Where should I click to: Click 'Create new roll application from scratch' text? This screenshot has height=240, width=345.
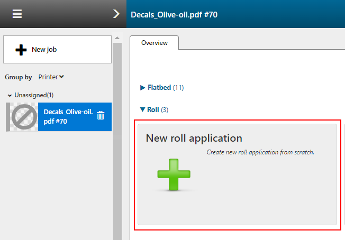260,152
